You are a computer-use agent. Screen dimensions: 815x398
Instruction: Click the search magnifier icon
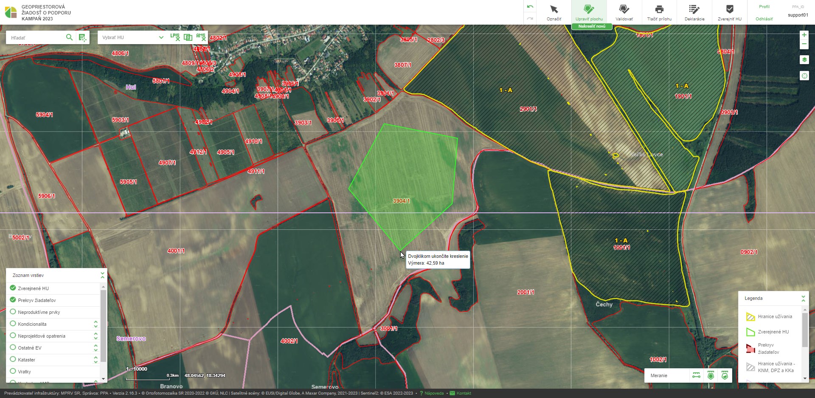(69, 37)
